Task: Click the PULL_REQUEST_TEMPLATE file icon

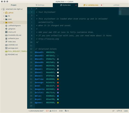Action: click(x=6, y=51)
